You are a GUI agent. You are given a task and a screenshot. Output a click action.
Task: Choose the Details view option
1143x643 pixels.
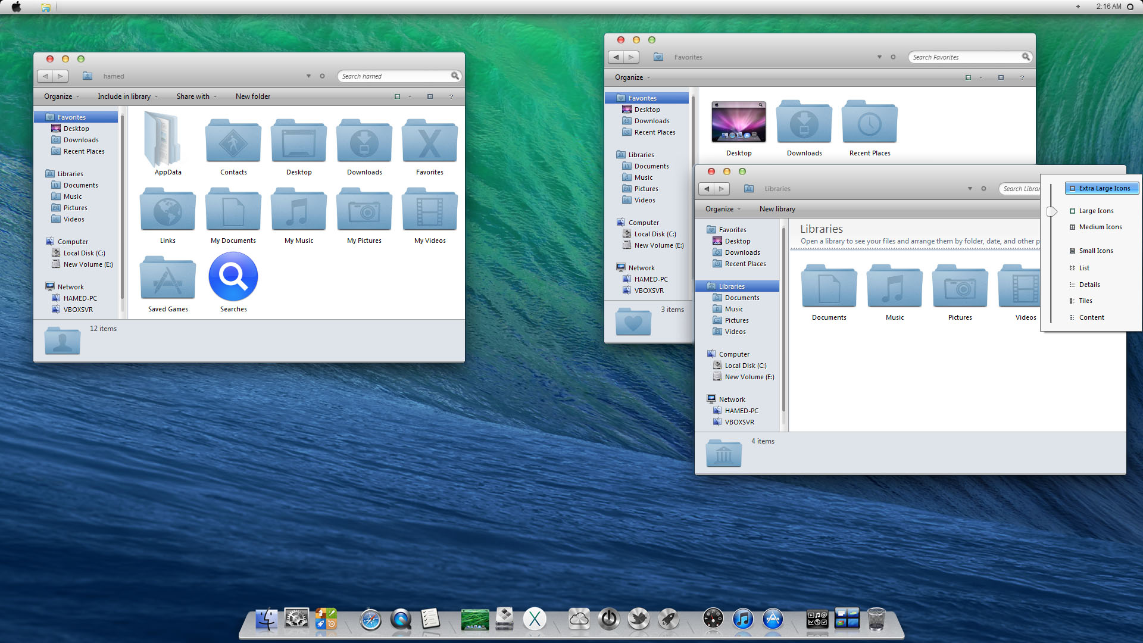coord(1089,285)
